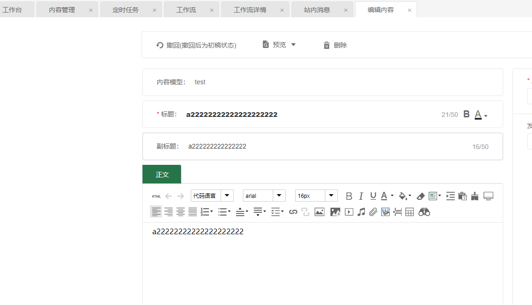Screen dimensions: 532x305
Task: Click the unlink icon
Action: (305, 212)
